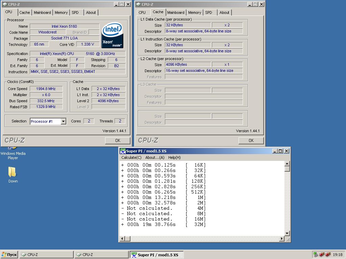This screenshot has width=346, height=259.
Task: Click Super PI scroll right arrow
Action: (x=282, y=238)
